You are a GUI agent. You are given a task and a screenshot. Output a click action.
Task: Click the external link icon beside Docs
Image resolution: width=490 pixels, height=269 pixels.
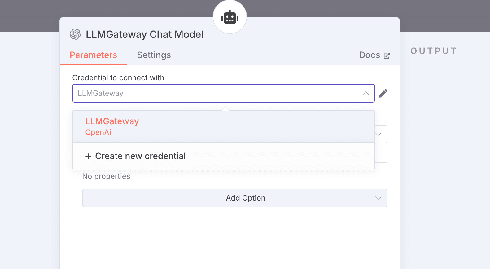tap(387, 56)
